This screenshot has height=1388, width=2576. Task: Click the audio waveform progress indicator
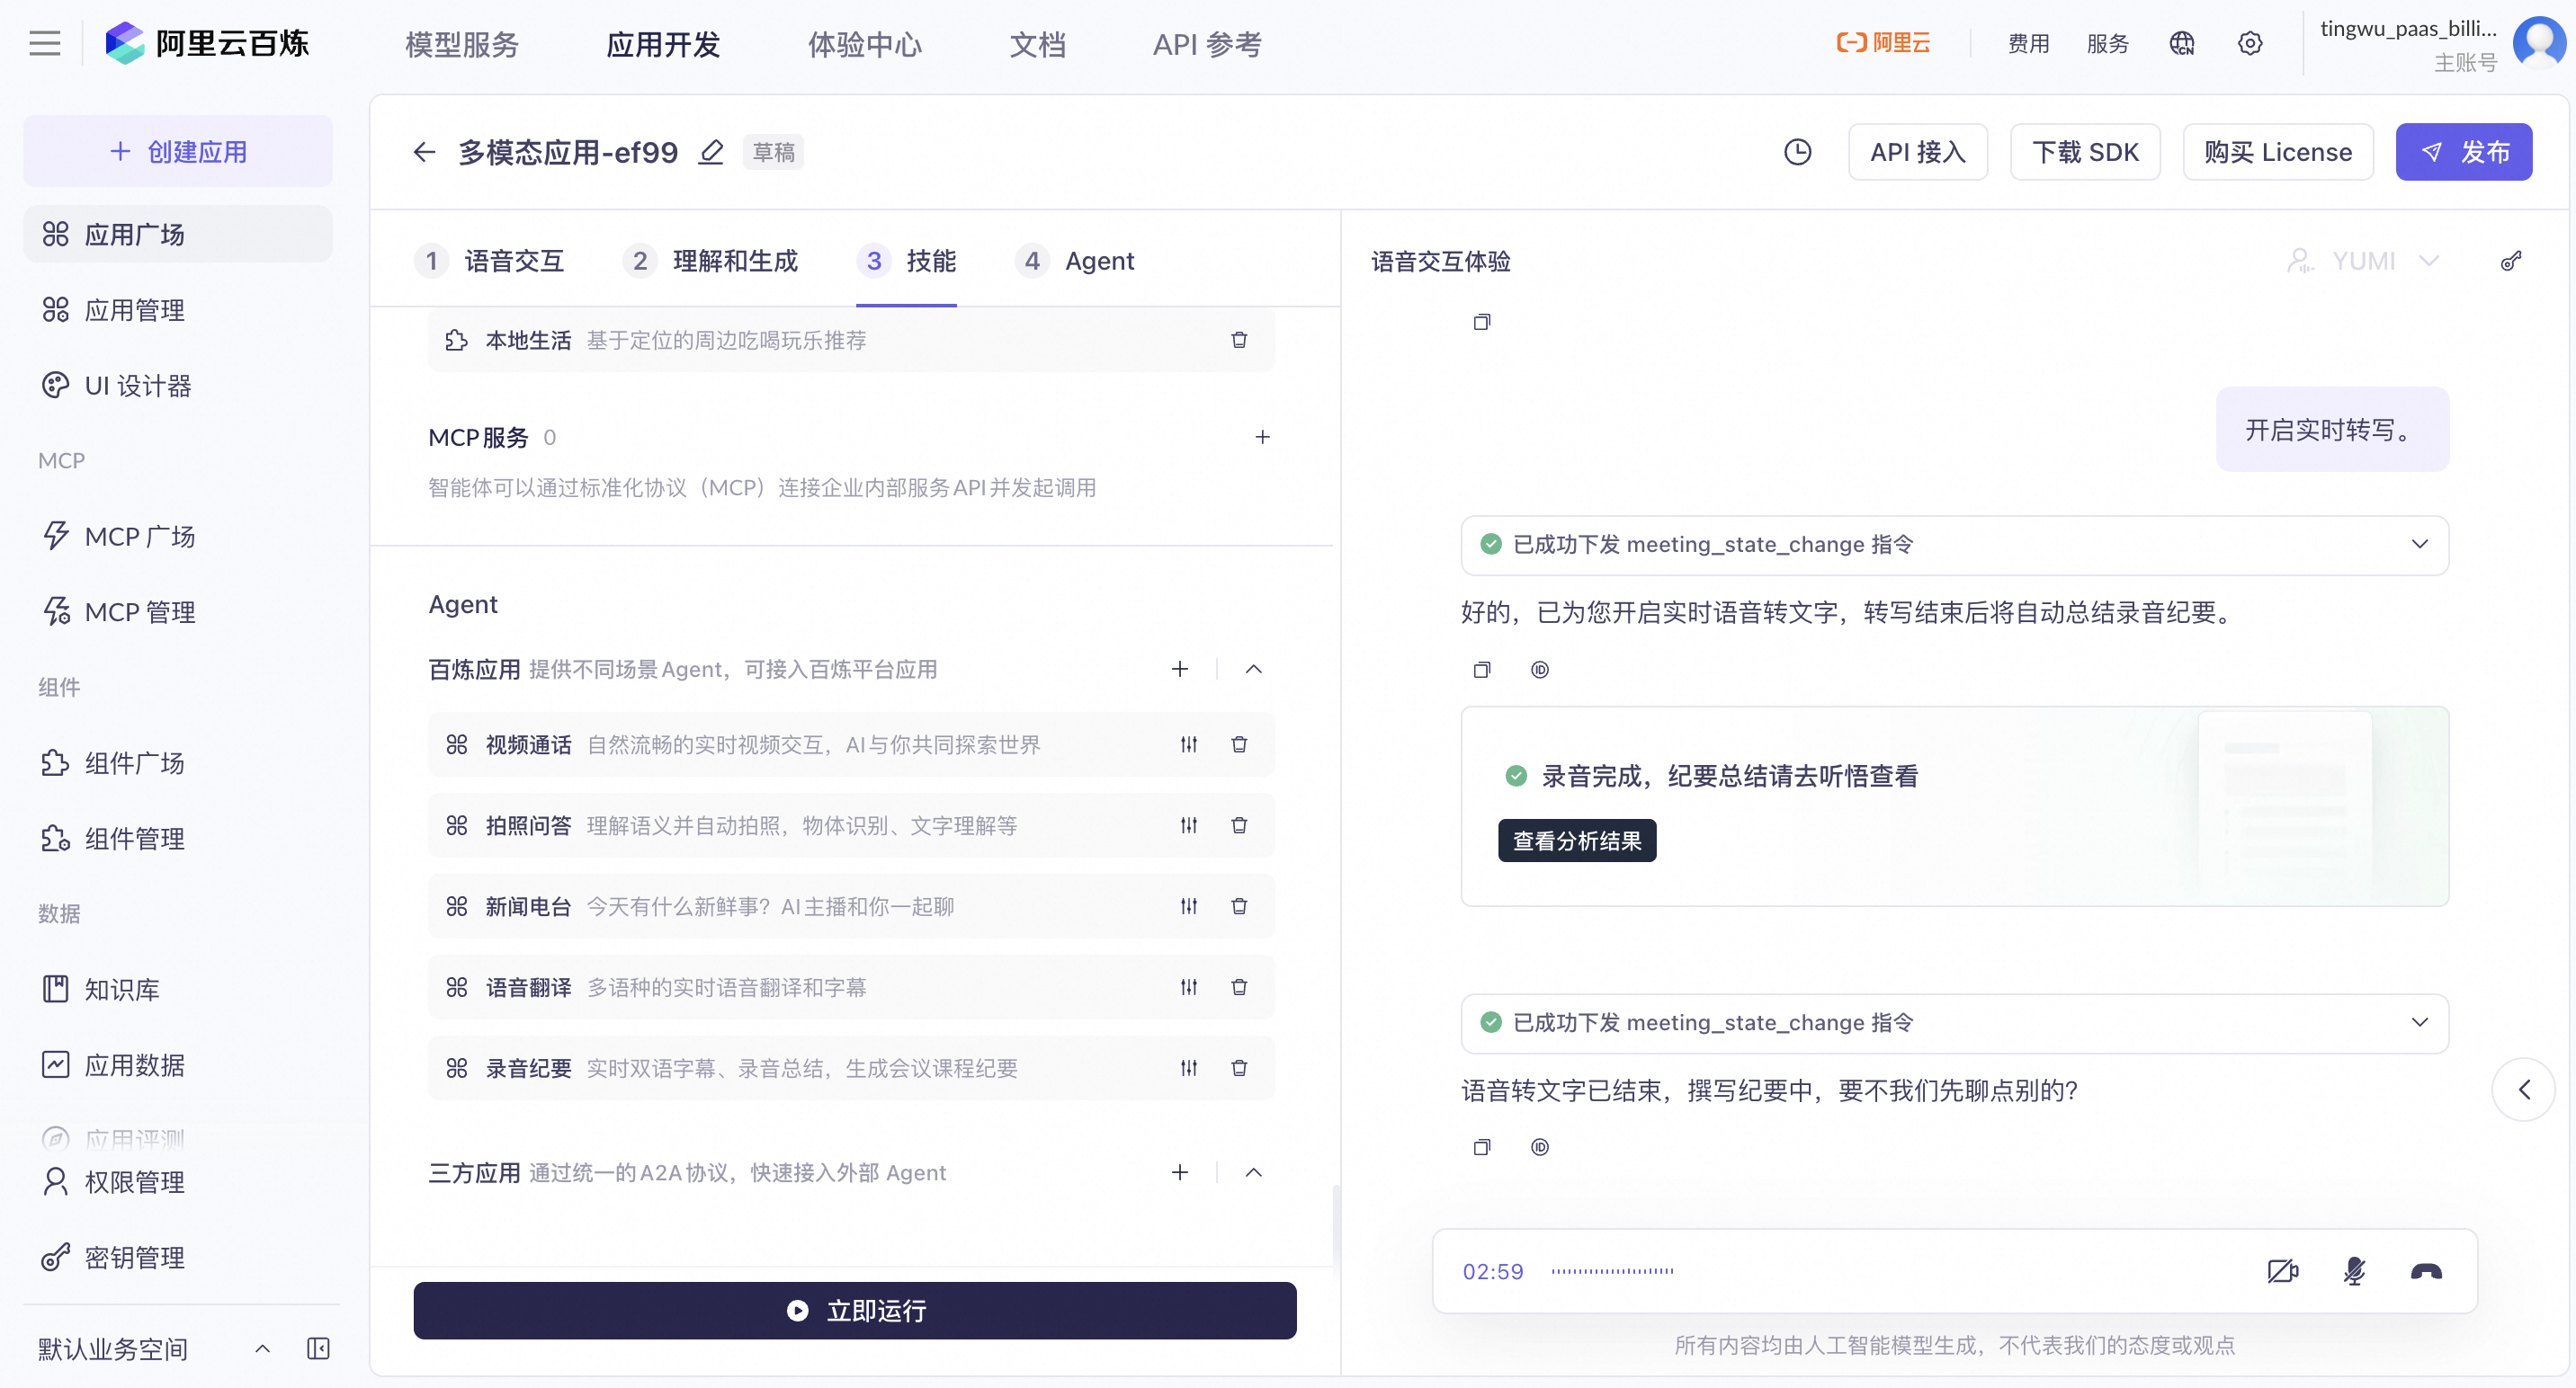(1612, 1271)
